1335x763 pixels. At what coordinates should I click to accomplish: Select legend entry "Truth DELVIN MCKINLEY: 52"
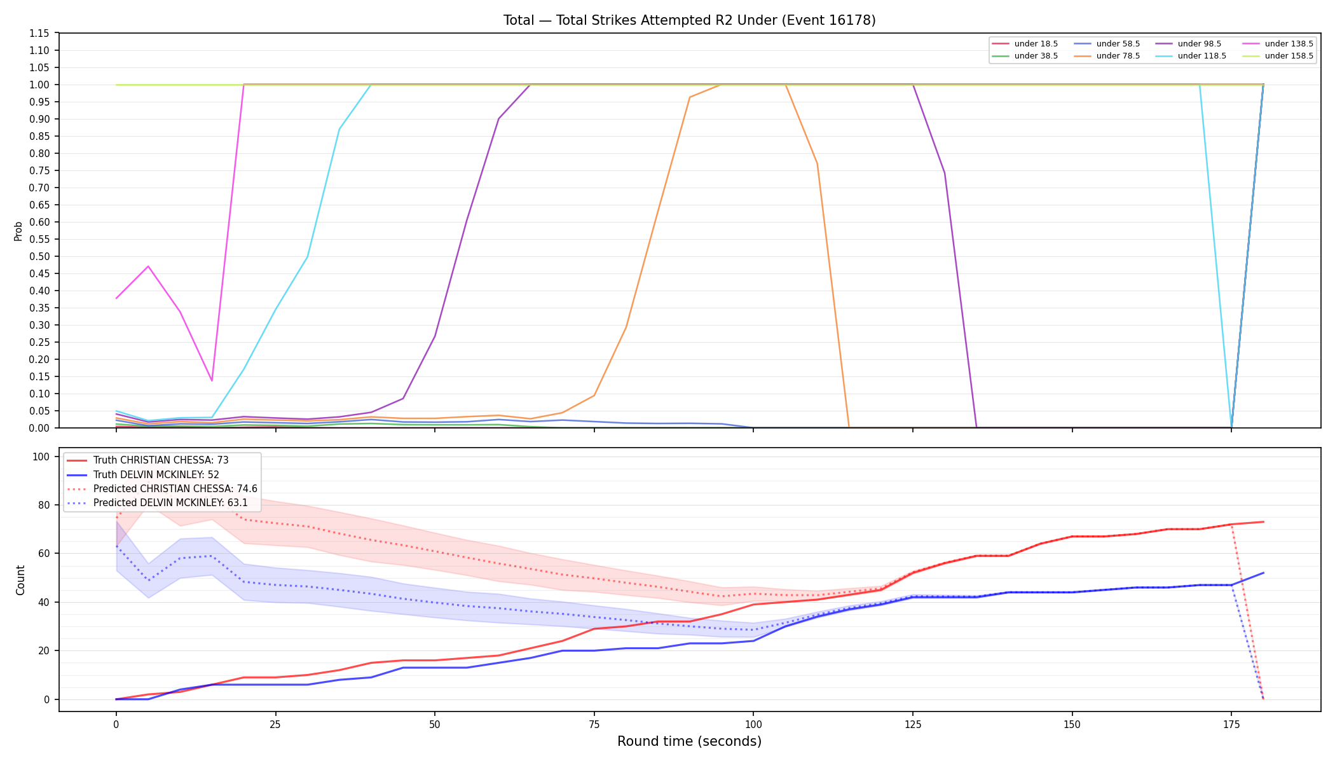156,475
